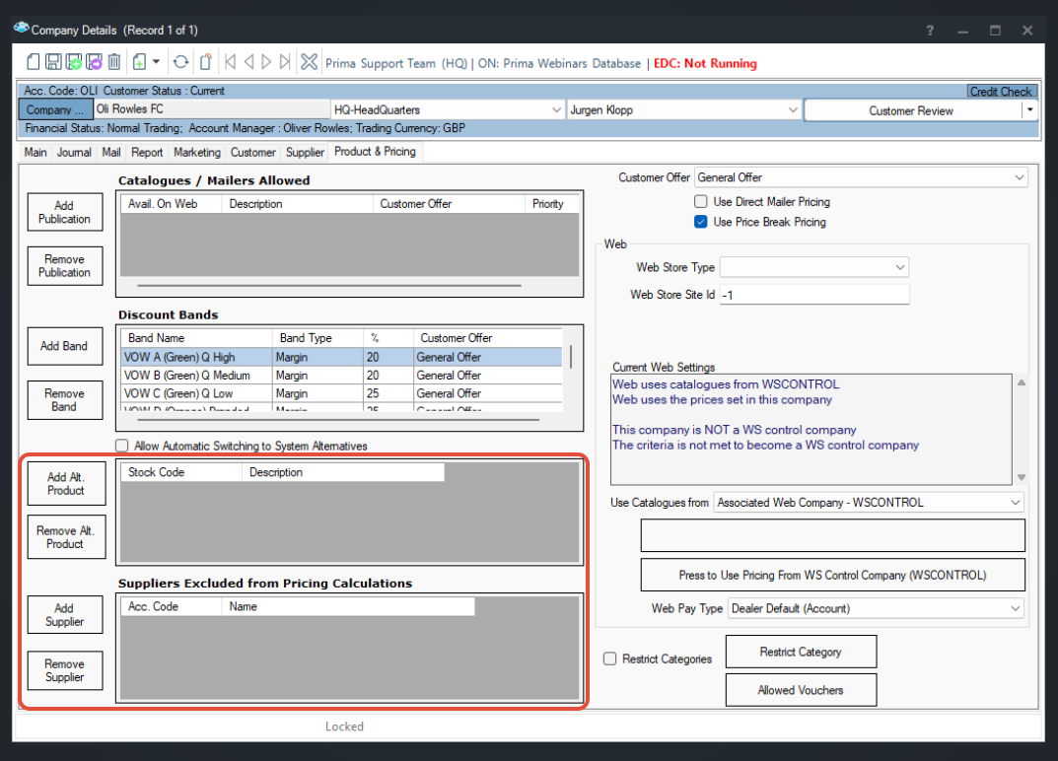The width and height of the screenshot is (1058, 761).
Task: Select the Product & Pricing tab
Action: pyautogui.click(x=375, y=152)
